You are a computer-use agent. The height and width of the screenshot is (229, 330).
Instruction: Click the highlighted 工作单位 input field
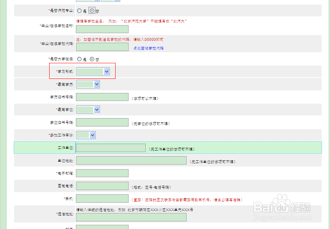[111, 147]
